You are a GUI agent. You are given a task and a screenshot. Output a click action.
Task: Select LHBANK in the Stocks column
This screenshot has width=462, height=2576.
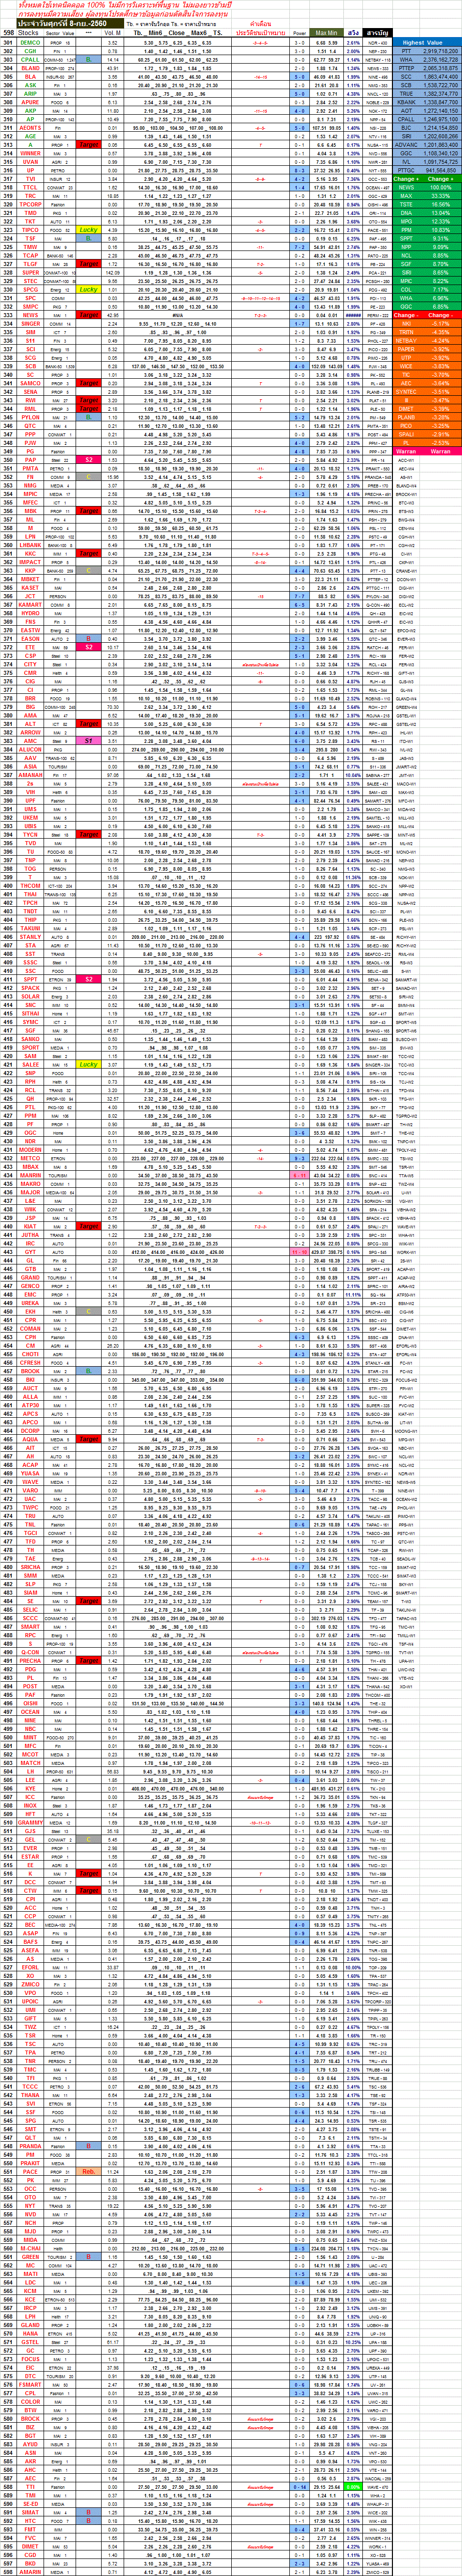click(x=30, y=544)
